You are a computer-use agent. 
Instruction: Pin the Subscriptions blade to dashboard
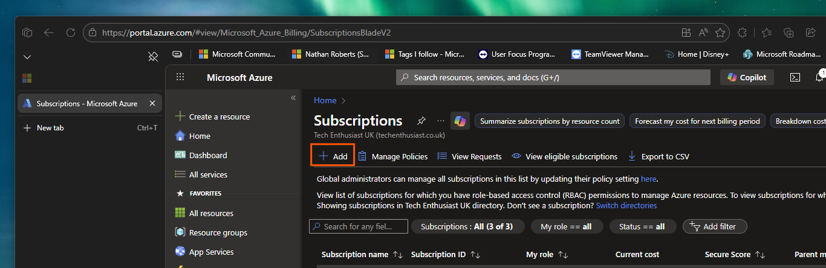(421, 121)
